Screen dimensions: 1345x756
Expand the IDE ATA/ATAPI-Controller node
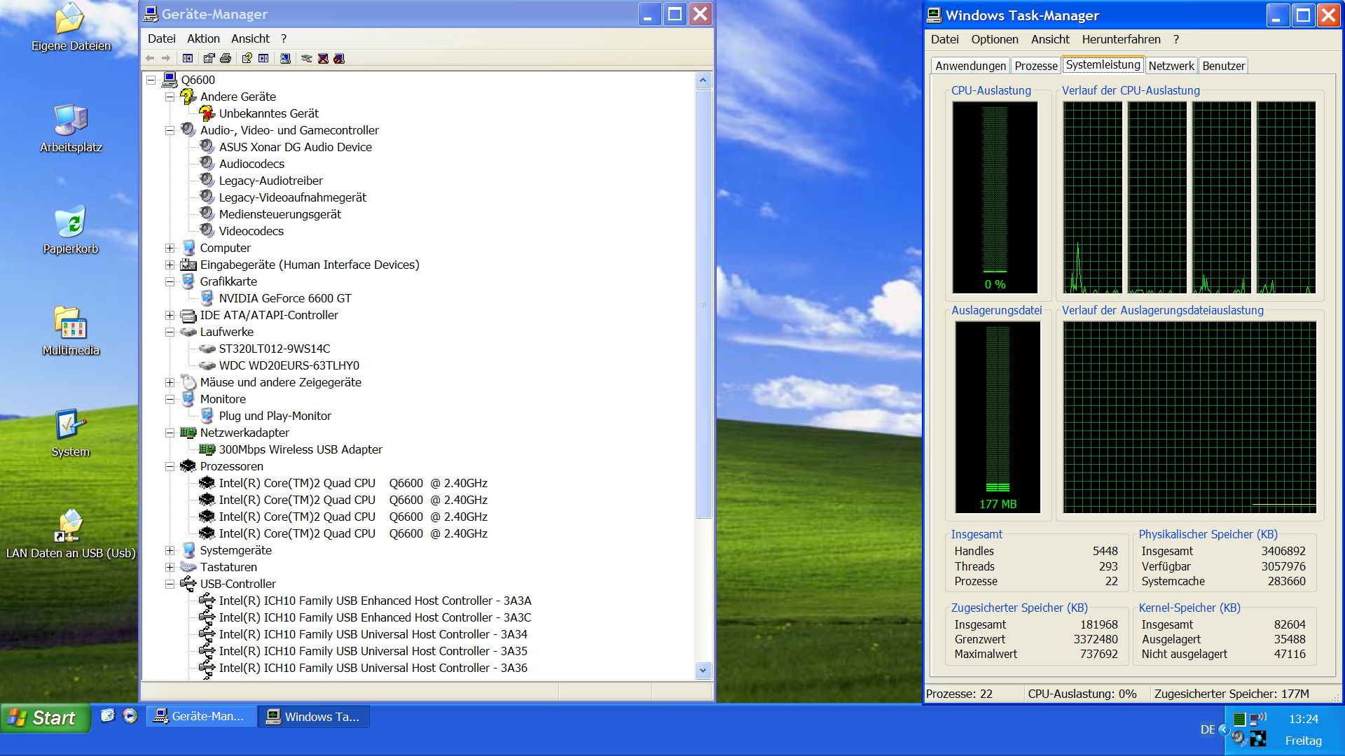(x=169, y=315)
